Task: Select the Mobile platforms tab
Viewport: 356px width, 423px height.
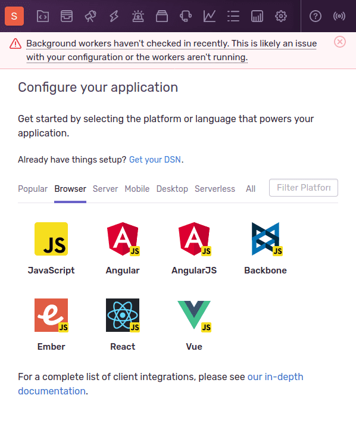Action: pos(137,189)
